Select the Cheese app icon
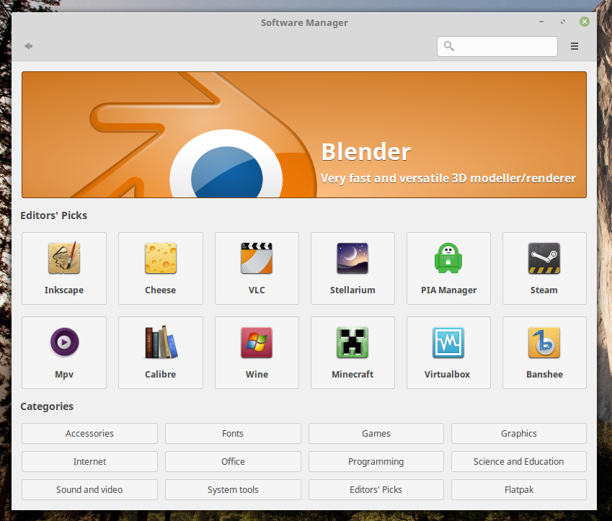This screenshot has width=612, height=521. pos(160,258)
